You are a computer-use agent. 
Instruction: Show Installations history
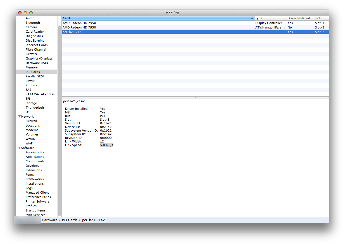(x=35, y=184)
